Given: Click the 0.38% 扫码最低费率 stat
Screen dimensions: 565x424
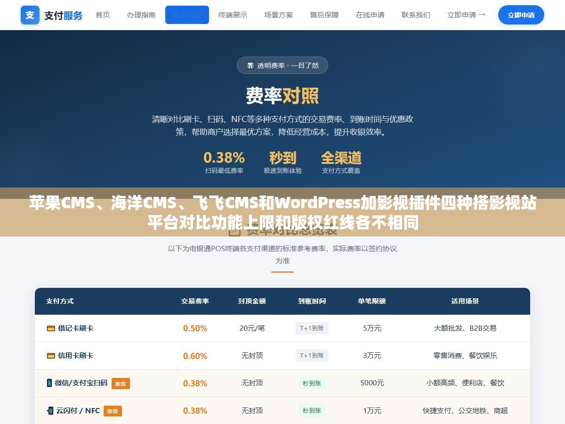Looking at the screenshot, I should (224, 162).
